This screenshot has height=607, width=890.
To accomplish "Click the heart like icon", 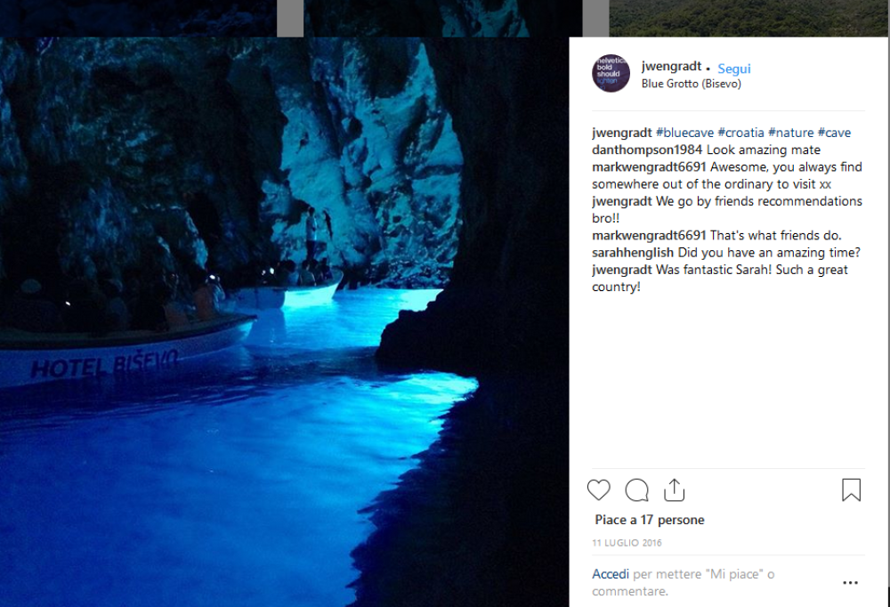I will (599, 490).
